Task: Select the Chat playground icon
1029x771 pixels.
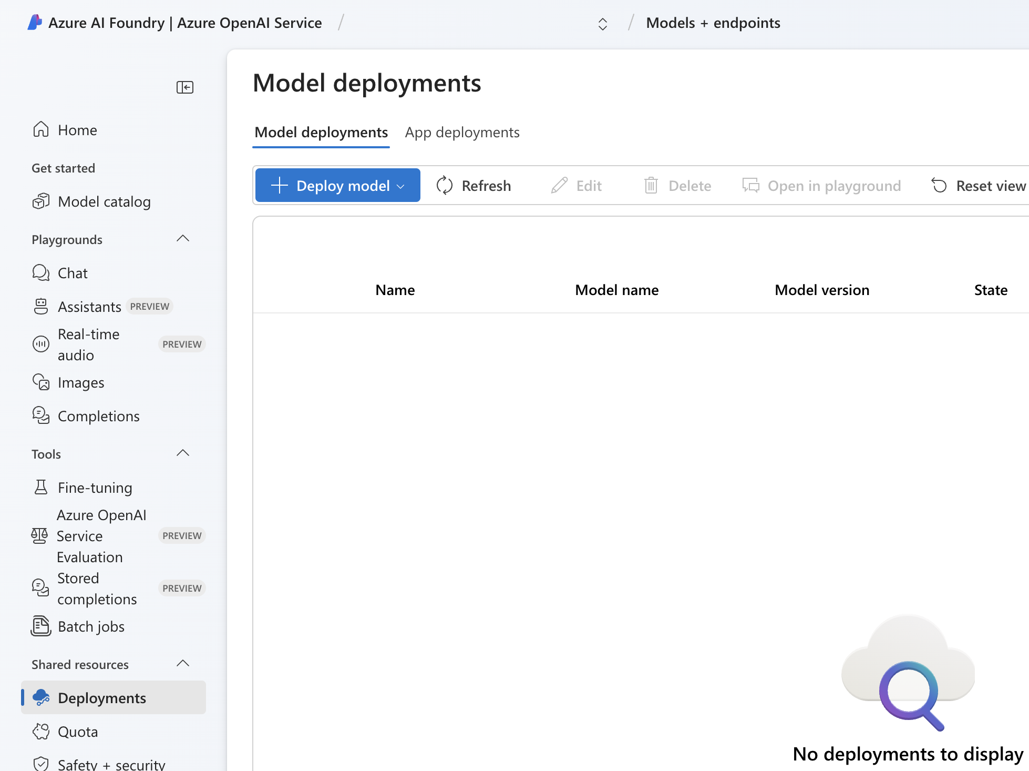Action: 41,272
